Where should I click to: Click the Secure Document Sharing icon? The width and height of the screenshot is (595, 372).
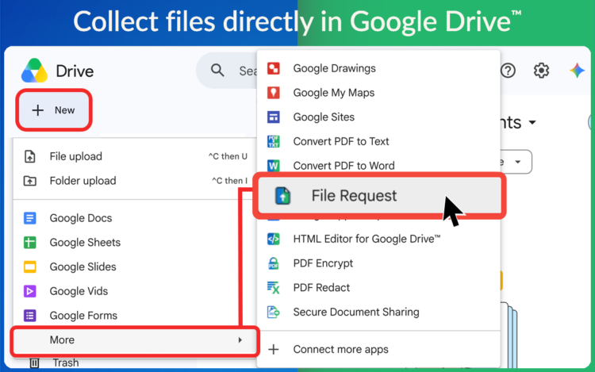[274, 312]
